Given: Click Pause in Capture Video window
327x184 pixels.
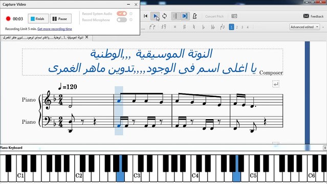Looking at the screenshot, I should [x=60, y=19].
